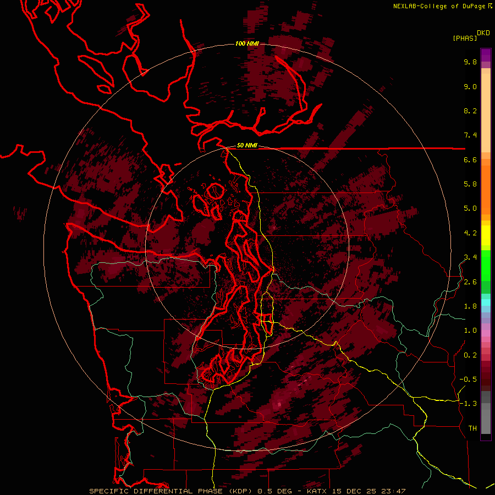Click the -1.3 color scale value
The image size is (495, 495).
pyautogui.click(x=468, y=404)
